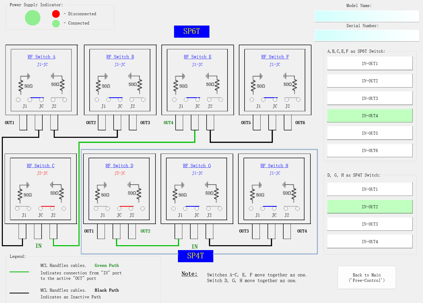The height and width of the screenshot is (303, 423).
Task: Select IN-OUT1 in the SP4T switch group
Action: 370,189
